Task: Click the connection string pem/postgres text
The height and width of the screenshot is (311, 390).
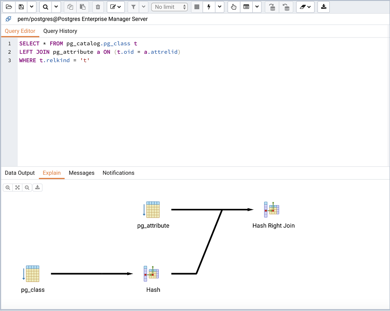Action: 83,19
